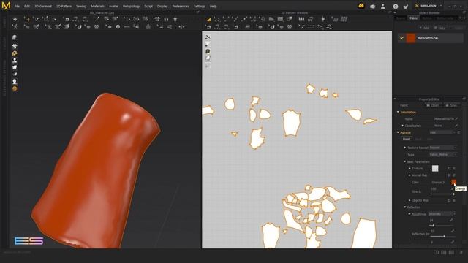Click the trash icon in 3D toolbar

click(x=175, y=19)
